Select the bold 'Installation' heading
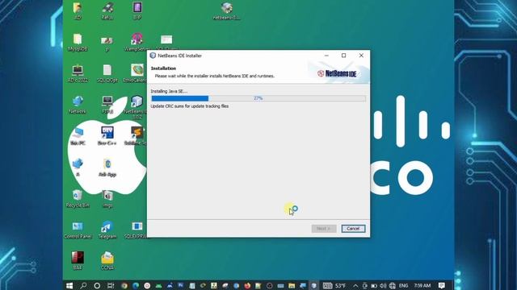This screenshot has height=290, width=517. tap(163, 68)
